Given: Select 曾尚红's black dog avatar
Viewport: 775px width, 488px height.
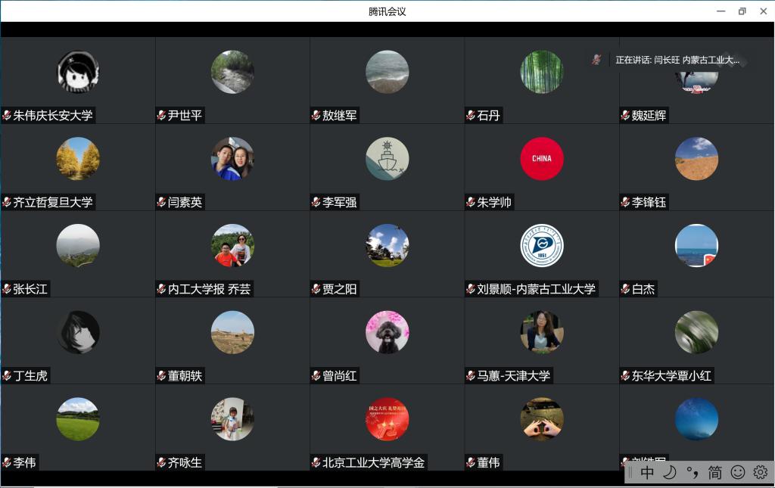Looking at the screenshot, I should point(387,332).
